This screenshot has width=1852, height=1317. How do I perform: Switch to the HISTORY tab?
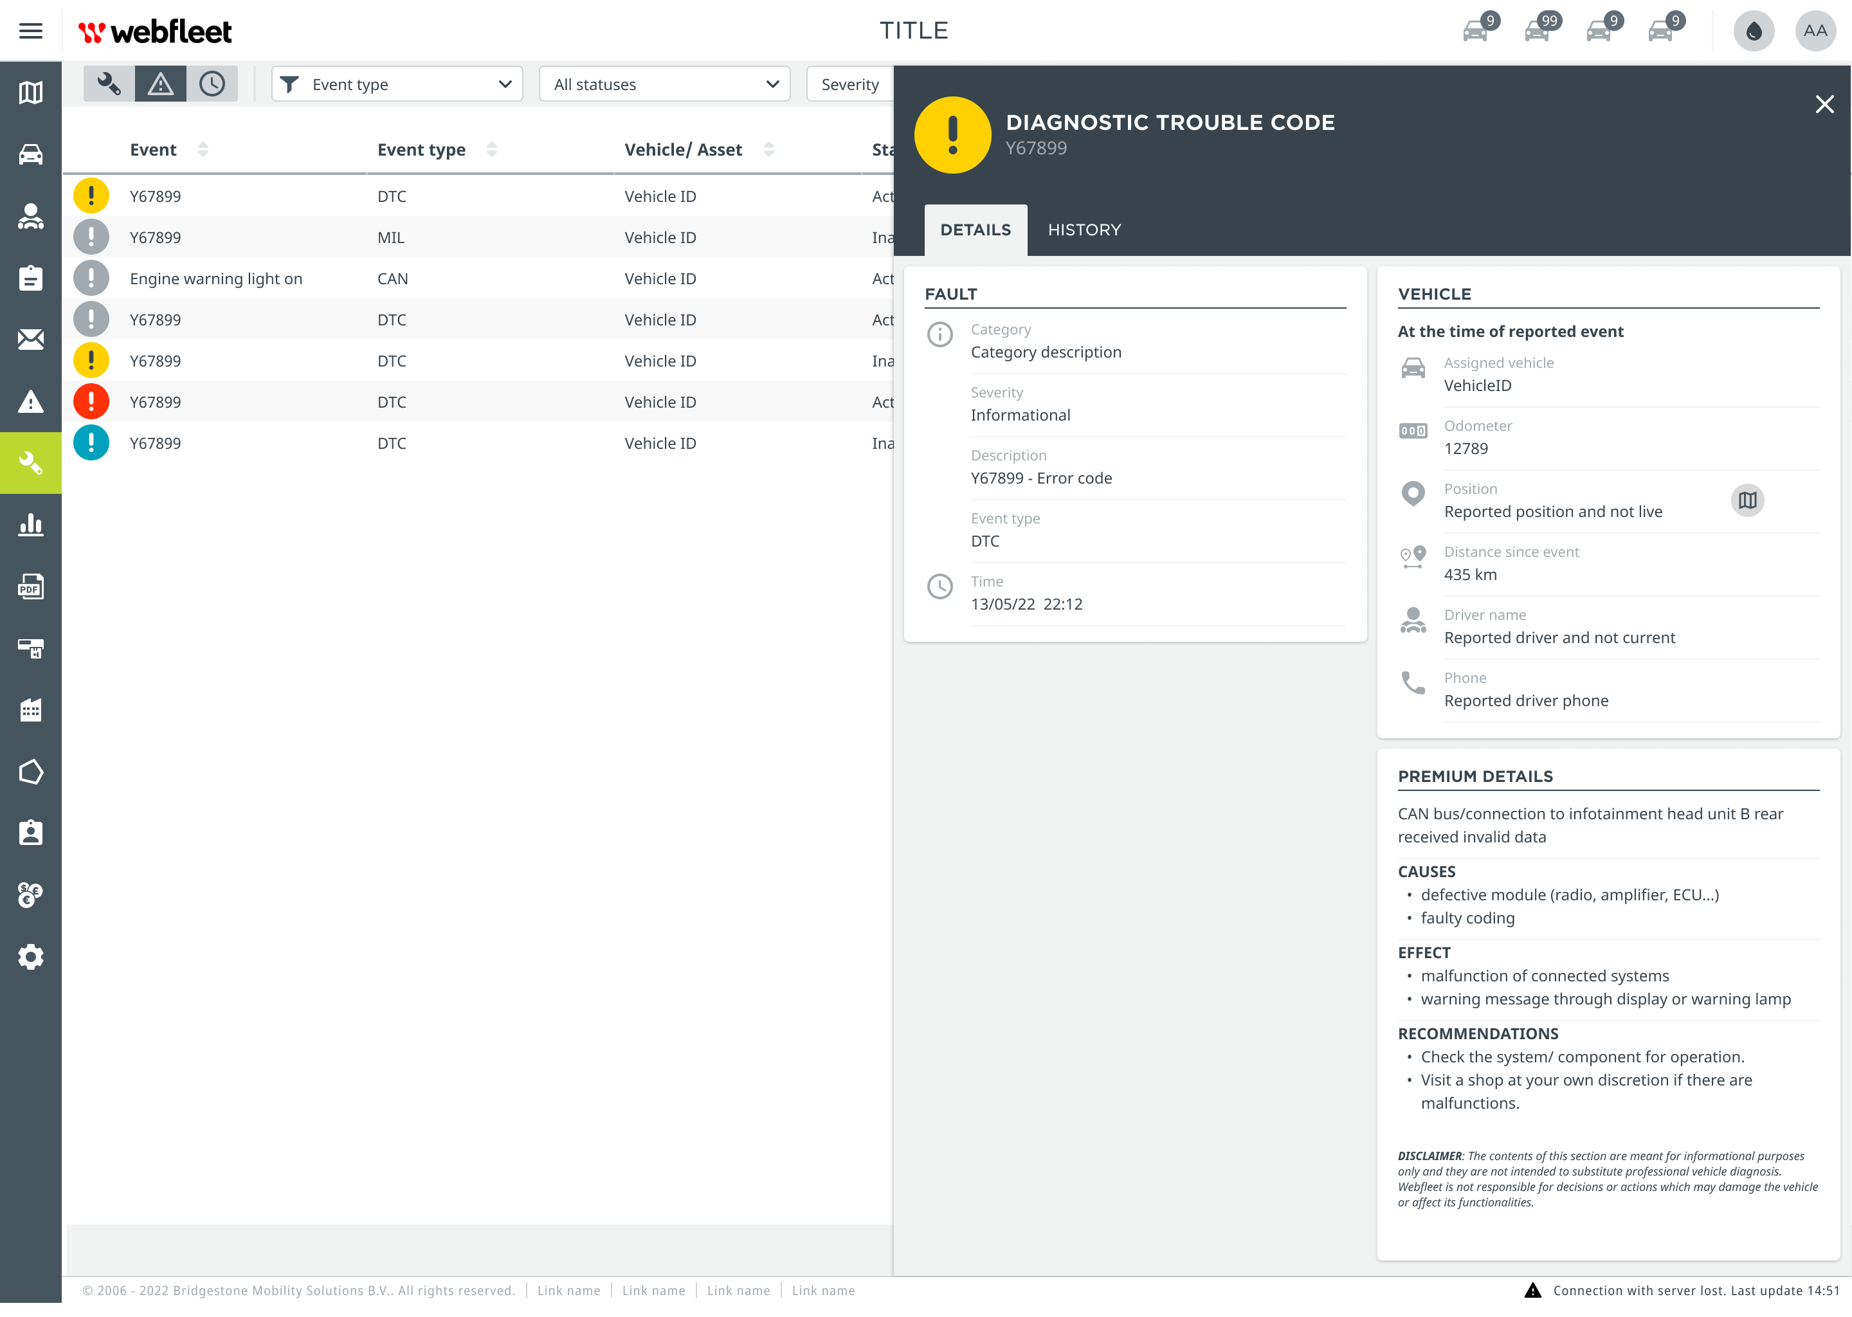1084,230
